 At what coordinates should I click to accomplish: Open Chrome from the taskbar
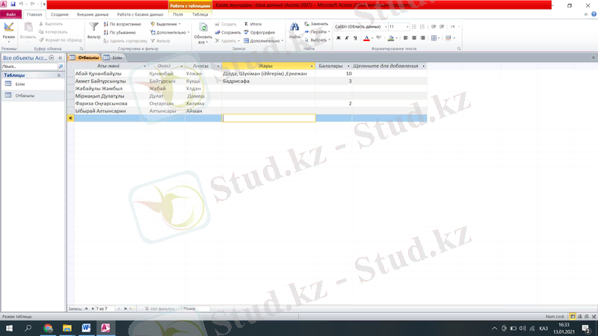[48, 328]
